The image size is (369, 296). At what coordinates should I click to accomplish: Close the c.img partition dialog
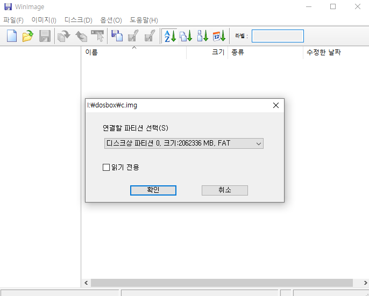point(276,105)
